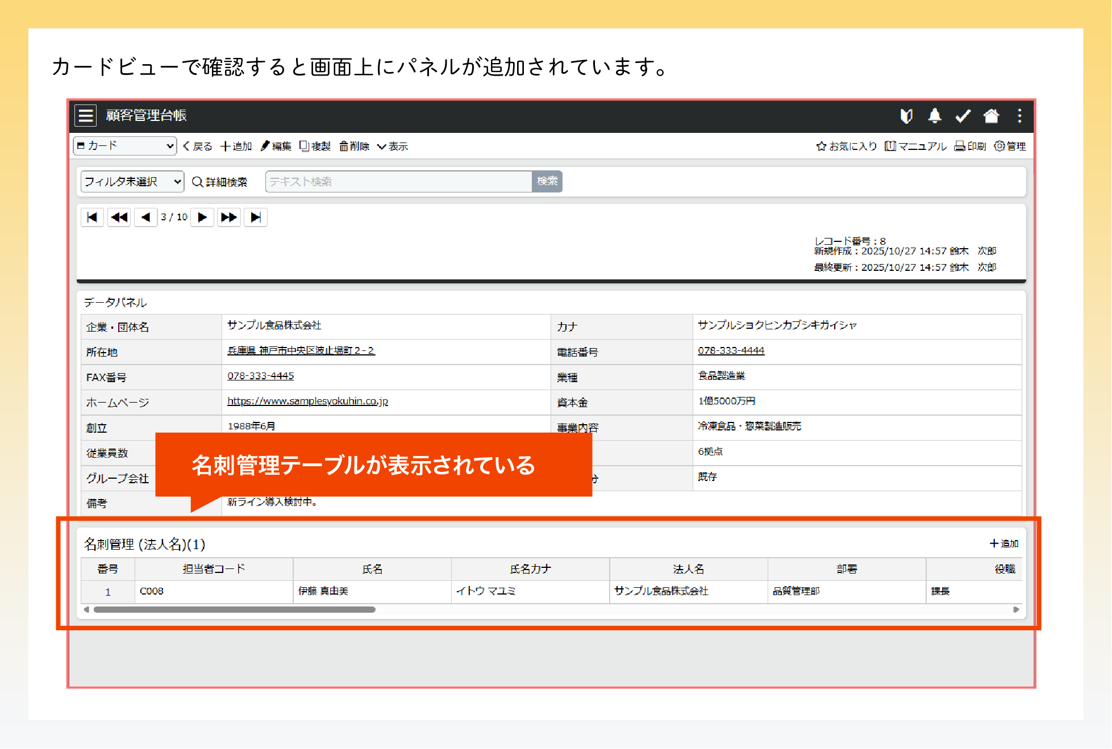This screenshot has height=749, width=1112.
Task: Expand the 表示 menu
Action: coord(393,147)
